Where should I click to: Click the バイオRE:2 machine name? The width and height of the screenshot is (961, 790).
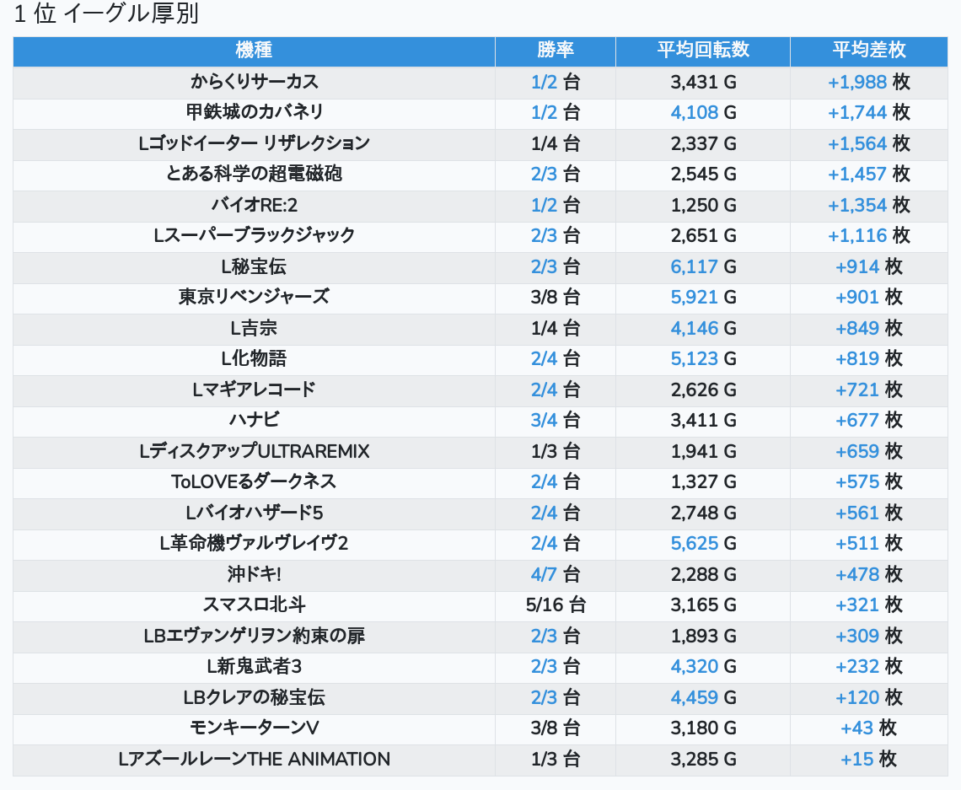coord(254,205)
